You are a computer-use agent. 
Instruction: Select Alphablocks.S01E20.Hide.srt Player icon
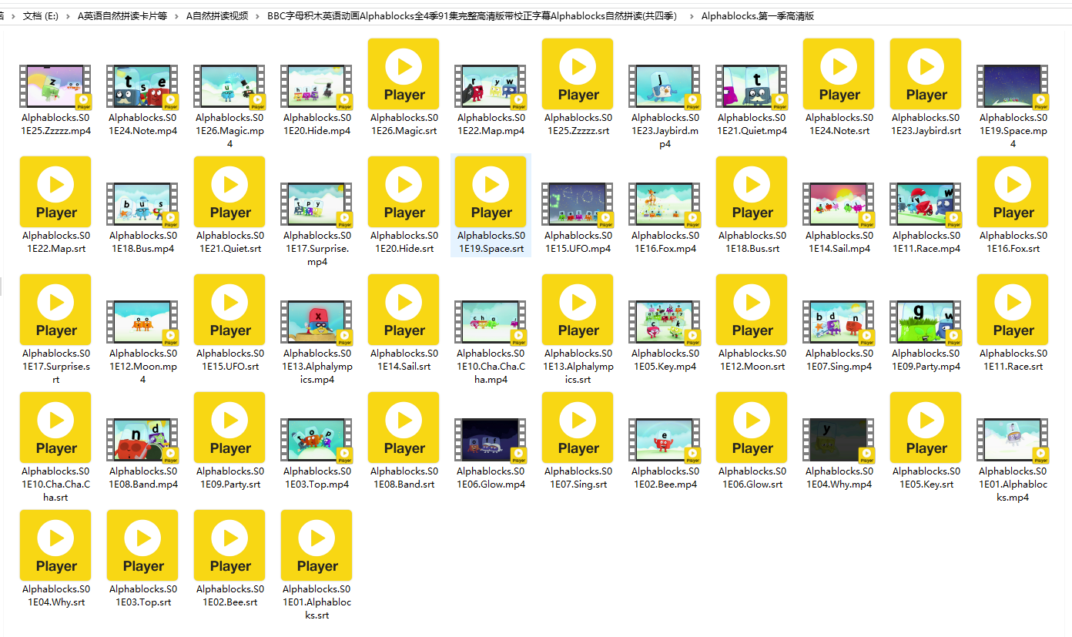pos(404,192)
